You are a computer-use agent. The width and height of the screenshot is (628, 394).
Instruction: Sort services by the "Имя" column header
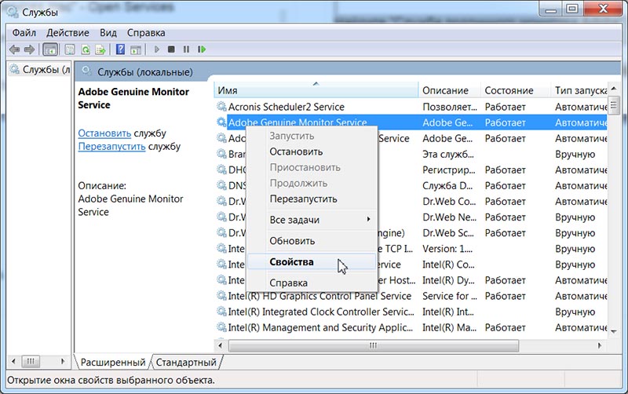(x=314, y=90)
